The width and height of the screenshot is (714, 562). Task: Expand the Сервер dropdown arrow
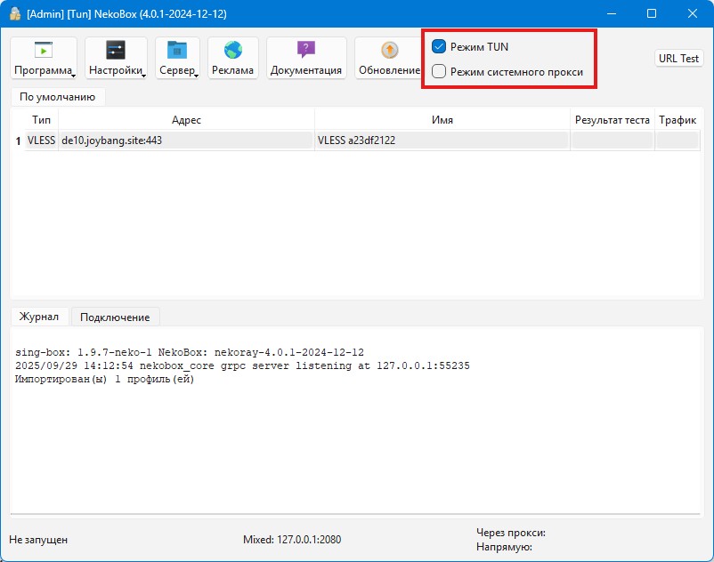[196, 75]
